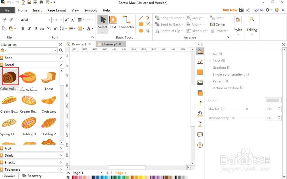The height and width of the screenshot is (179, 287).
Task: Pick the orange rectangle shape tool
Action: [x=141, y=24]
